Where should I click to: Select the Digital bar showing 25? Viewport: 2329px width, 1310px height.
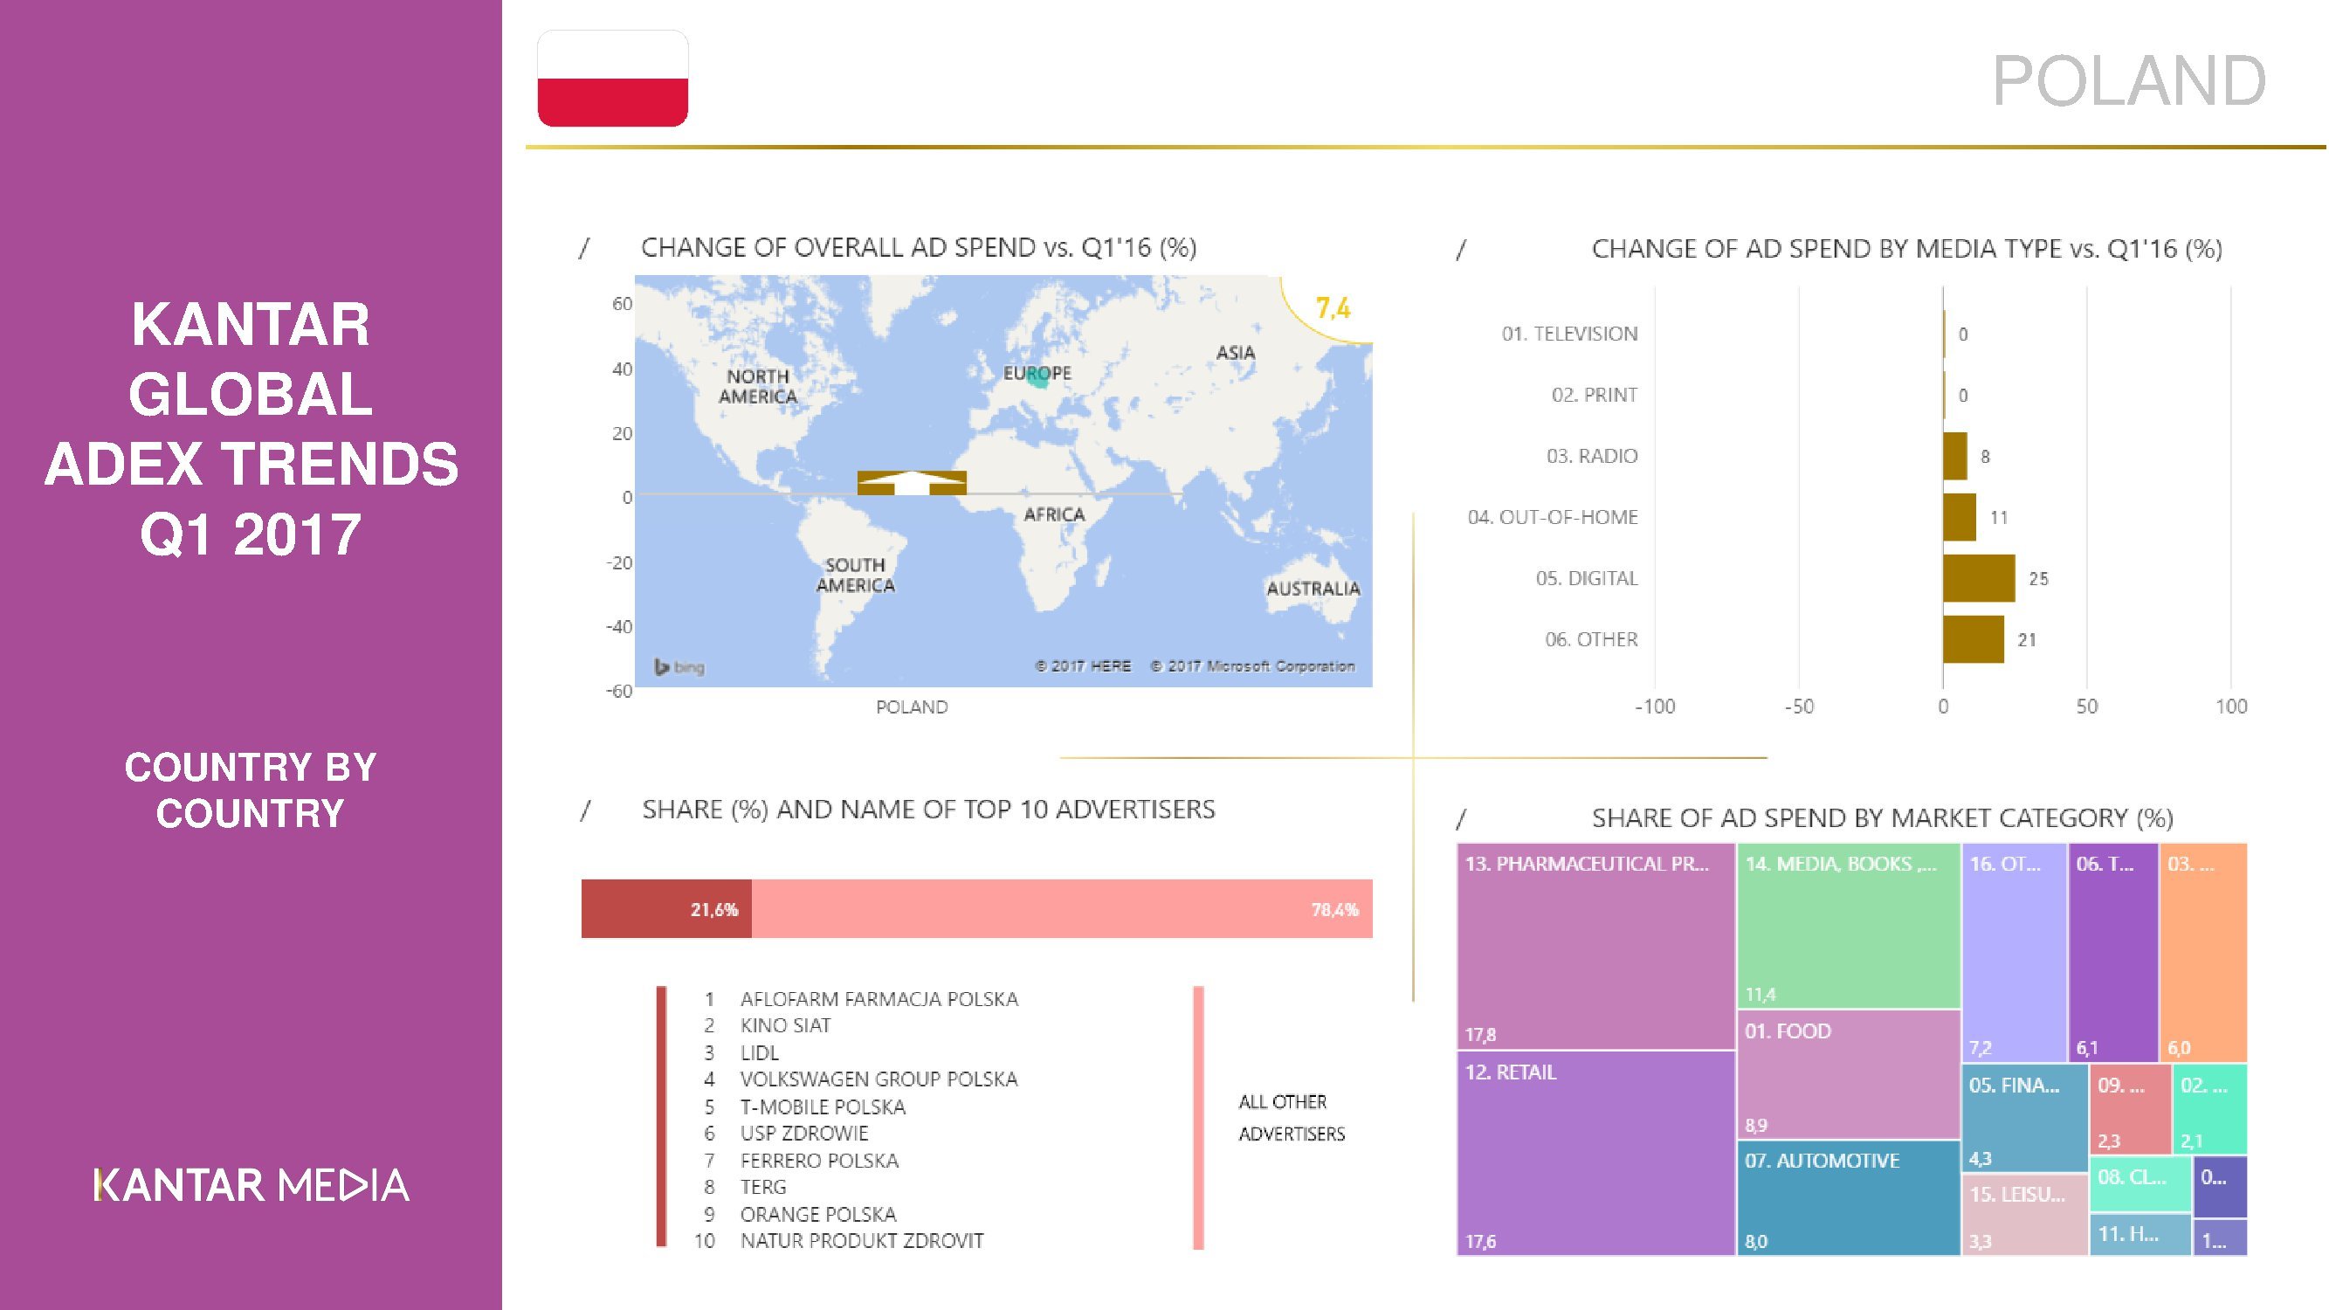1979,579
